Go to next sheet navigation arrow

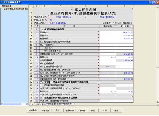(35, 104)
